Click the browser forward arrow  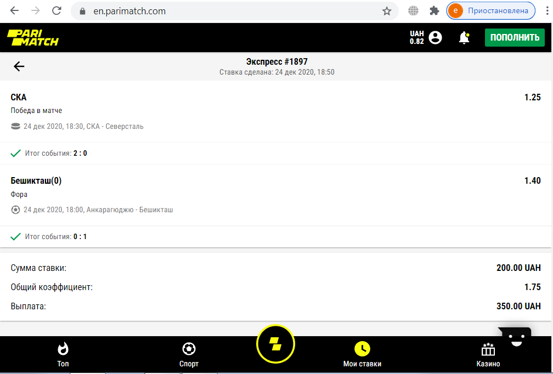pos(36,11)
